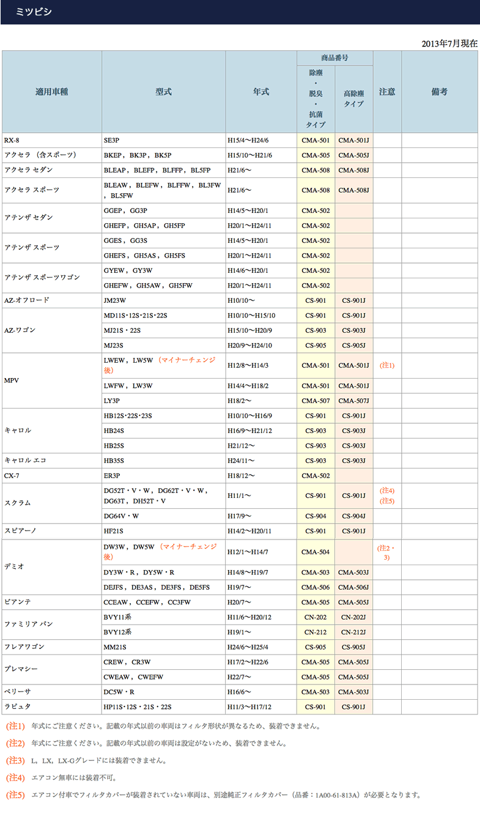This screenshot has width=480, height=838.
Task: Click the (注4) (注5) note cell
Action: [387, 495]
